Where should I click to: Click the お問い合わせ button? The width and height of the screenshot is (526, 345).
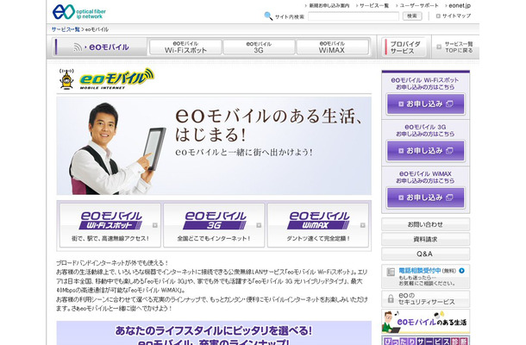(x=425, y=224)
